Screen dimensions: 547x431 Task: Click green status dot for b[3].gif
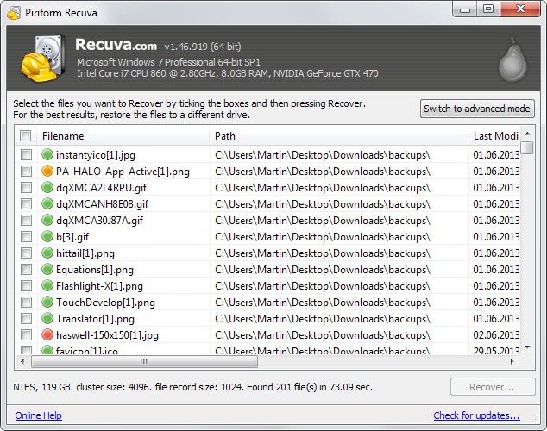pyautogui.click(x=47, y=236)
